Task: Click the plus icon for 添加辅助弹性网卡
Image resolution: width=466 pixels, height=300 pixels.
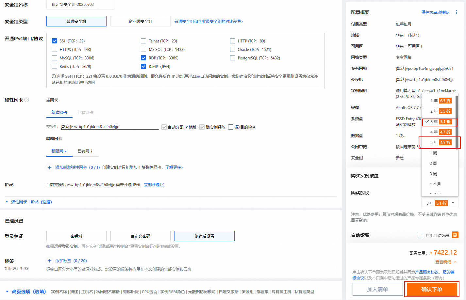Action: pyautogui.click(x=49, y=167)
